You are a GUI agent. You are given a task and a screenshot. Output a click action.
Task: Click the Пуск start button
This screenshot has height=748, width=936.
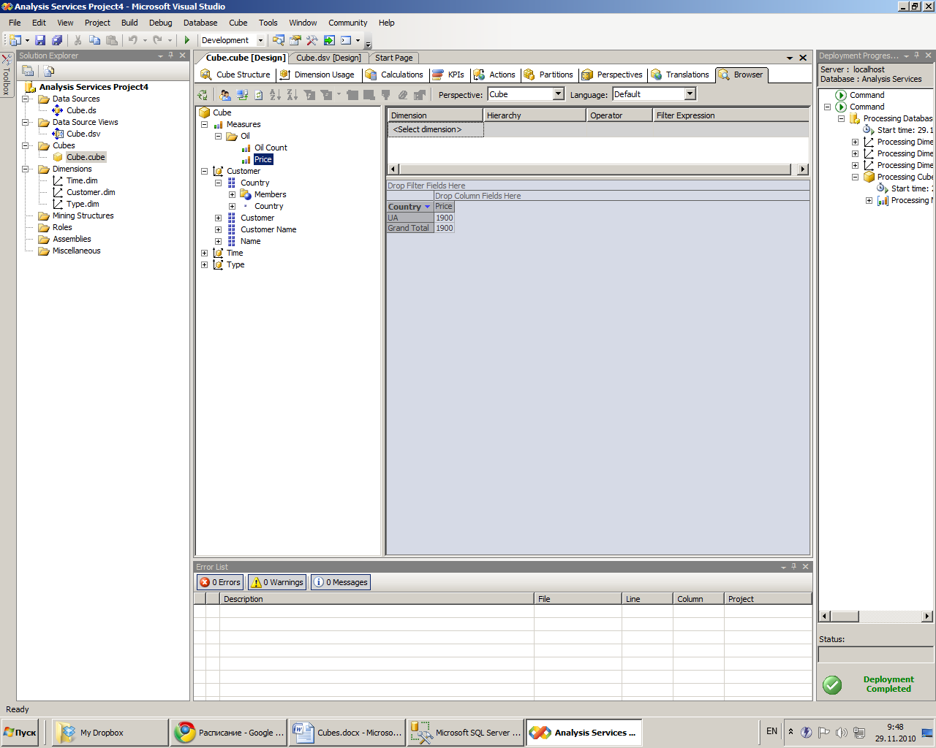[x=20, y=732]
